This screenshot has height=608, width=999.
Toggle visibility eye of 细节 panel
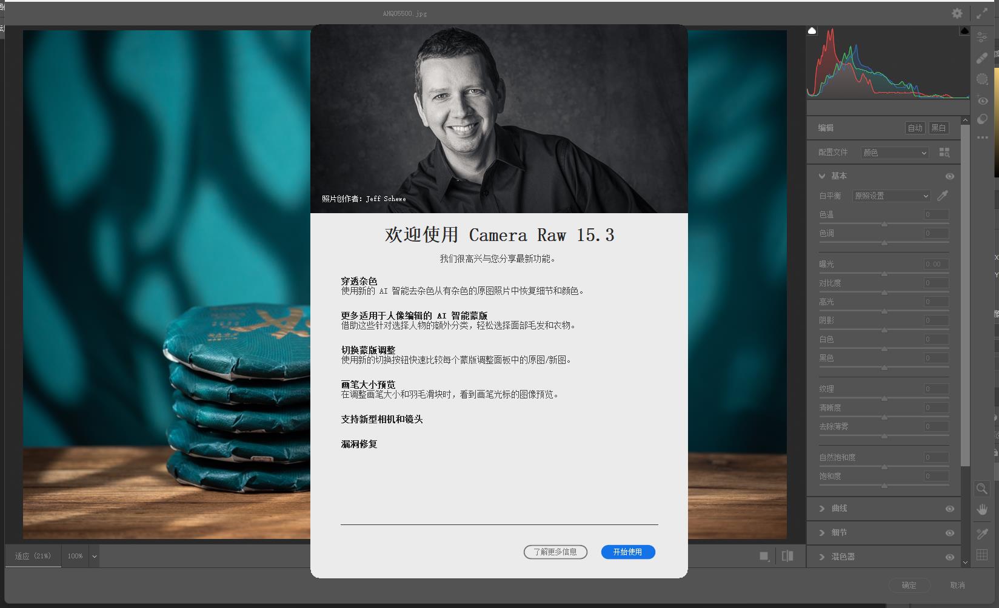click(949, 533)
